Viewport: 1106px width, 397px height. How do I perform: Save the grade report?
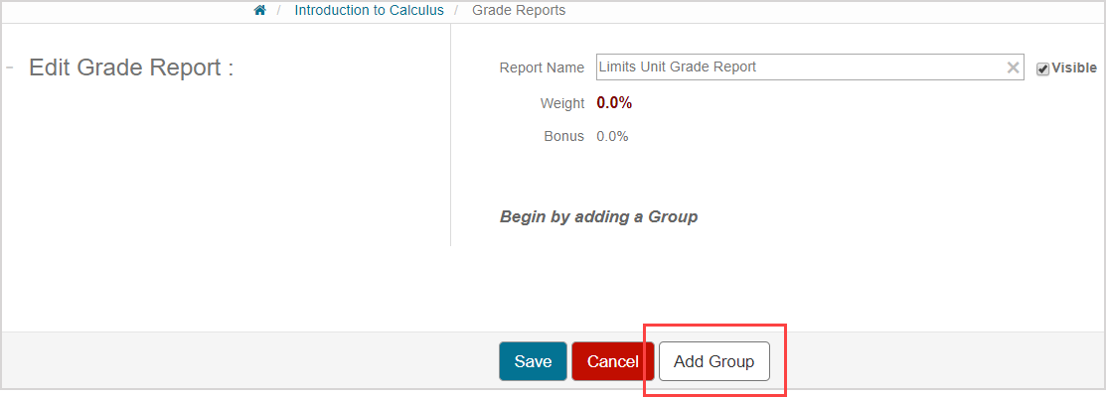pos(533,361)
